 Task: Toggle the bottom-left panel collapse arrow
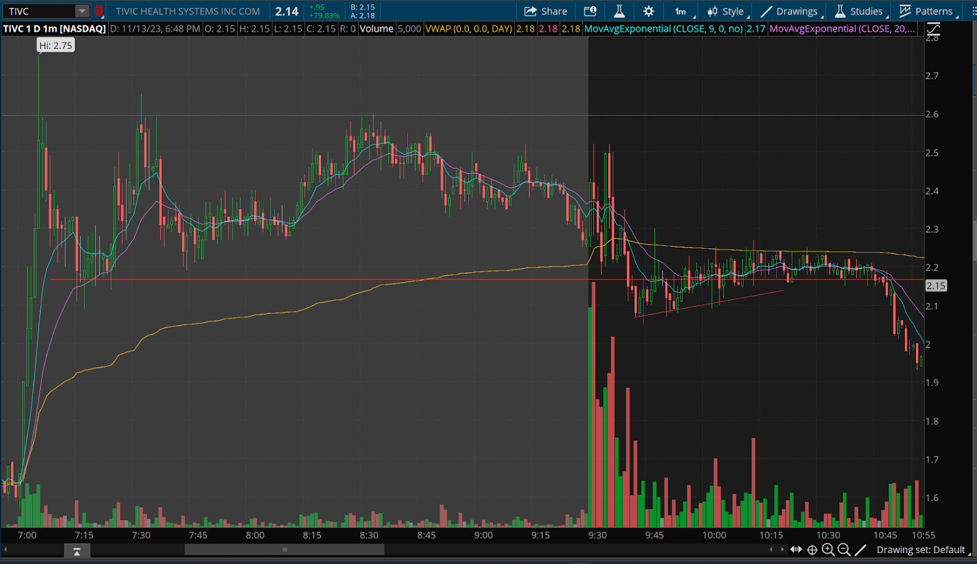(77, 551)
